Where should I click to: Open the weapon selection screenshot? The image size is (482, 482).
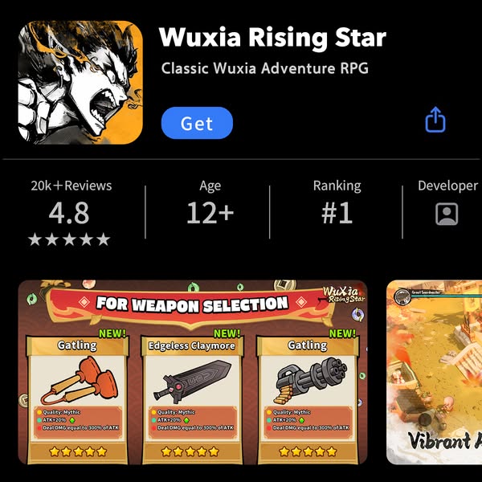[x=193, y=372]
